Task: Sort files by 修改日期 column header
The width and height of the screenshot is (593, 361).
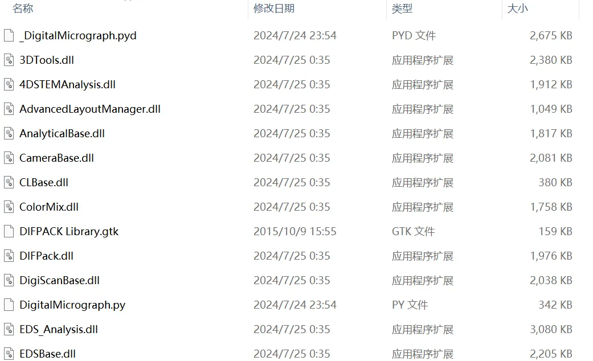Action: tap(274, 9)
